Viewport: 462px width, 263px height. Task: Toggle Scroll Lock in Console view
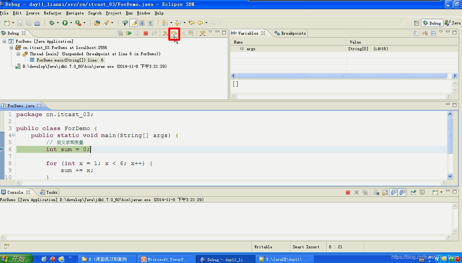pyautogui.click(x=385, y=192)
